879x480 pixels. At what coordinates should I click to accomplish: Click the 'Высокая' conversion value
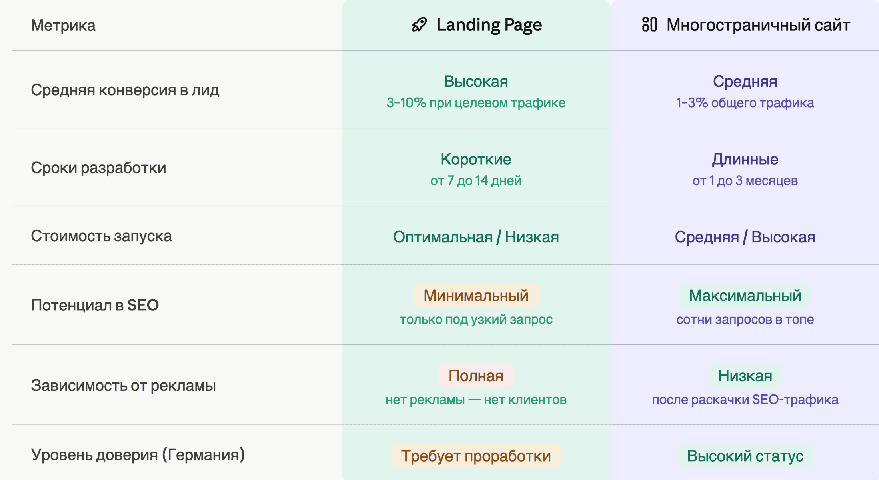tap(476, 81)
